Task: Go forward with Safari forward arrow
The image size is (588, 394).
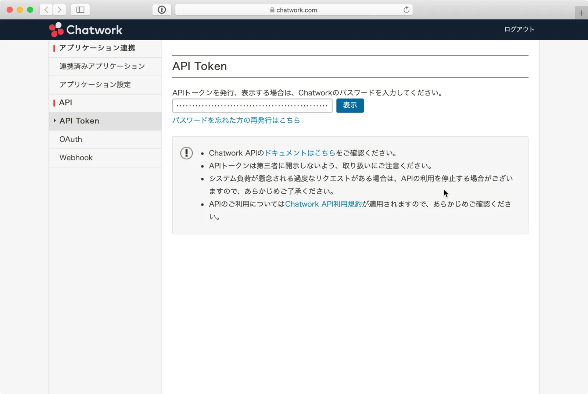Action: (60, 10)
